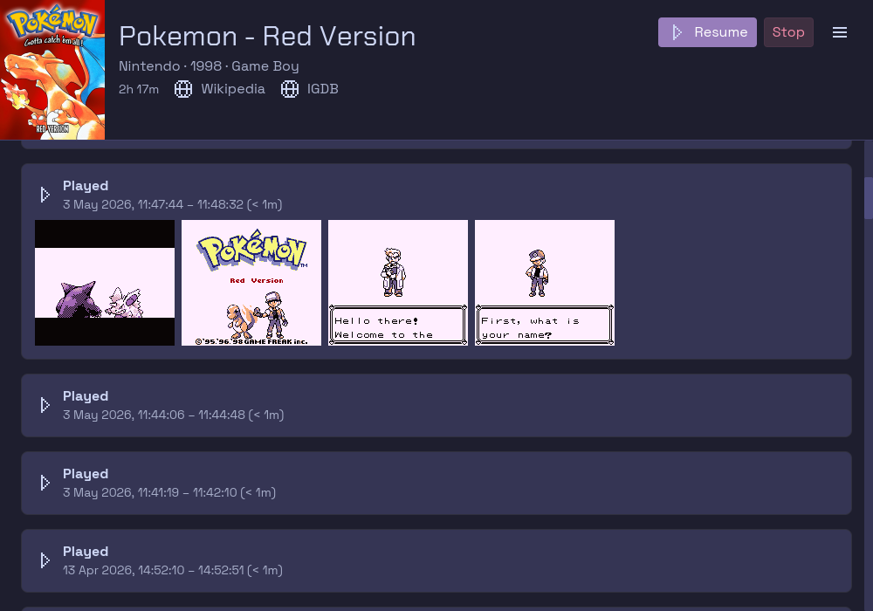The image size is (873, 611).
Task: Open the hamburger menu icon
Action: tap(840, 32)
